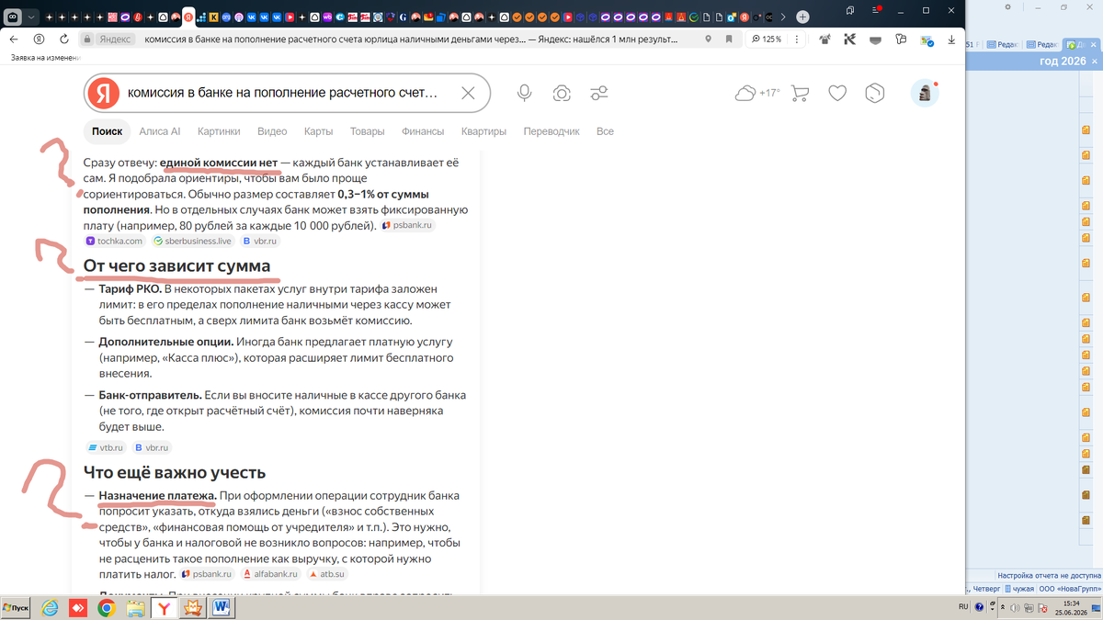Go back with the browser back arrow
The image size is (1103, 620).
coord(14,39)
